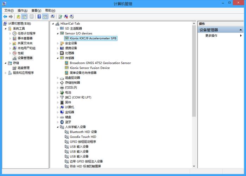246x176 pixels.
Task: Select the 打印队列 category
Action: [x=69, y=88]
